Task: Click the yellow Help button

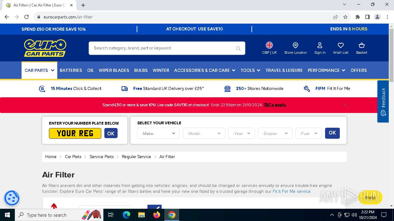Action: point(370,197)
